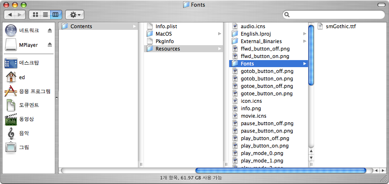This screenshot has width=389, height=184.
Task: Select the Fonts folder icon
Action: coord(235,64)
